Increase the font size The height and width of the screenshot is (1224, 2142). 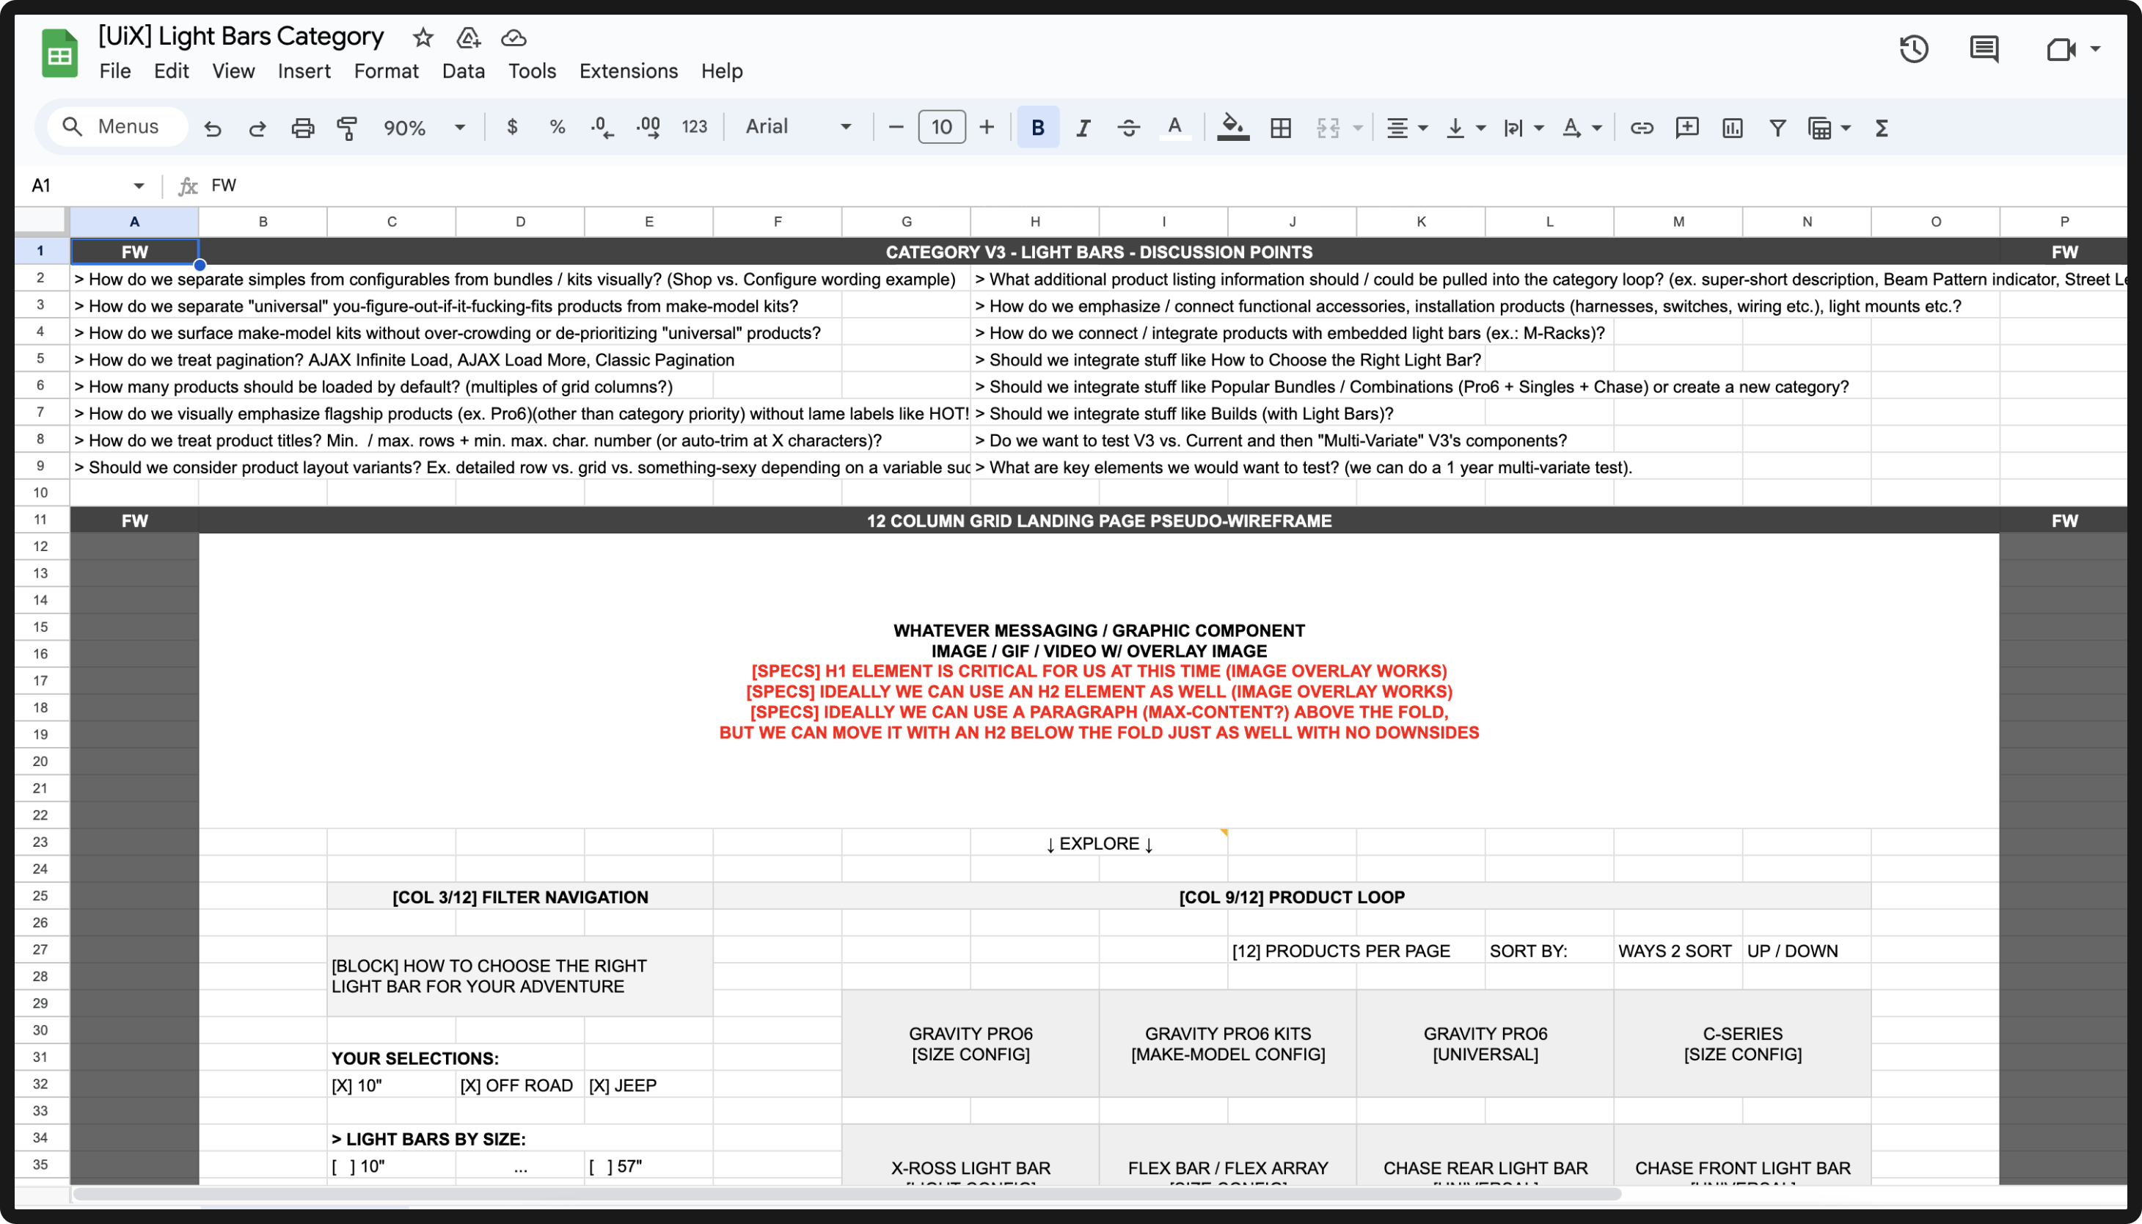point(987,127)
